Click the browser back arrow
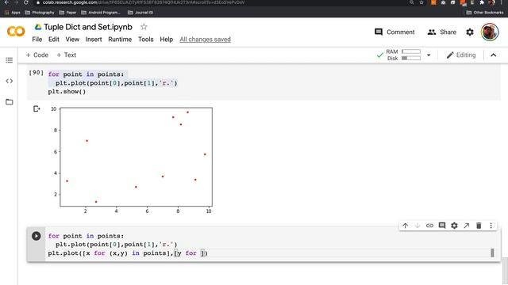 [6, 2]
